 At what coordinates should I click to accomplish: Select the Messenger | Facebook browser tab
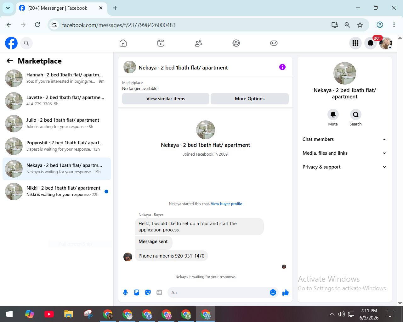61,8
